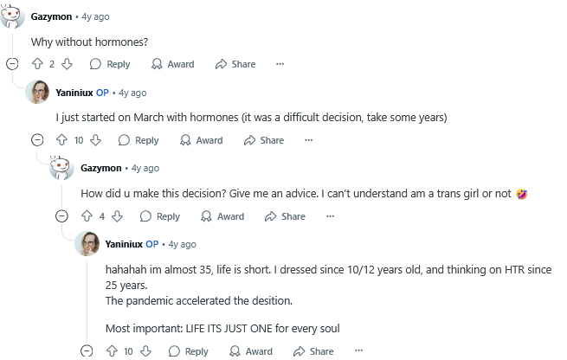Give Award to "started on March" comment
The image size is (567, 360).
click(x=201, y=140)
